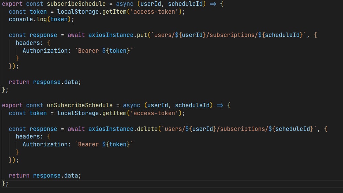Click getItem in unSubscribeSchedule
This screenshot has height=193, width=343.
114,113
